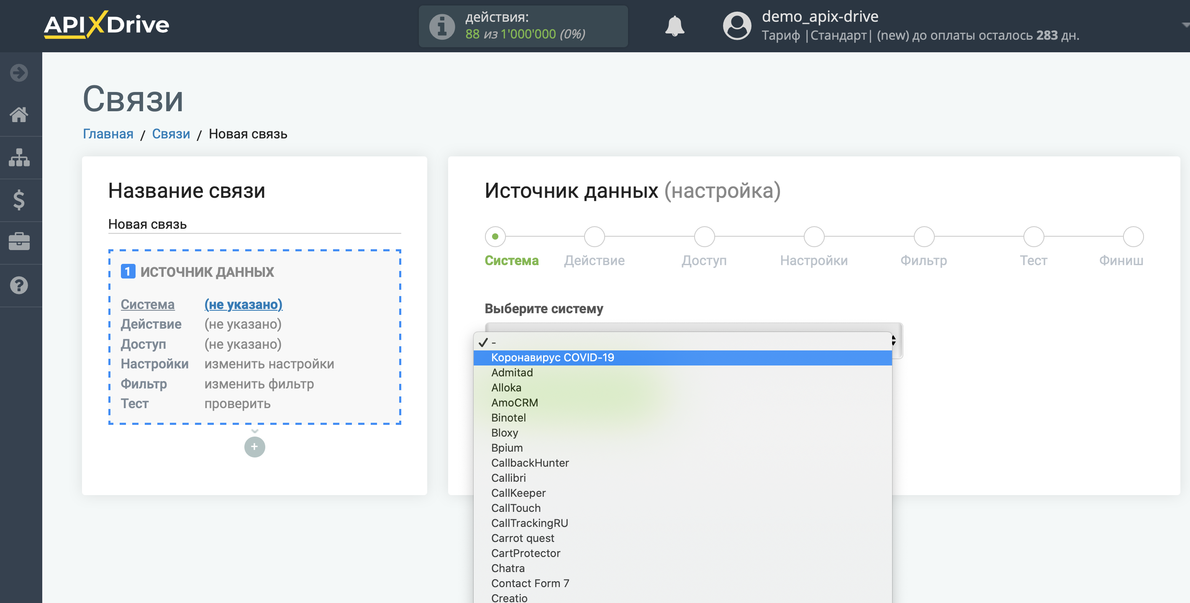1190x603 pixels.
Task: Choose Bpium from the list
Action: (683, 448)
